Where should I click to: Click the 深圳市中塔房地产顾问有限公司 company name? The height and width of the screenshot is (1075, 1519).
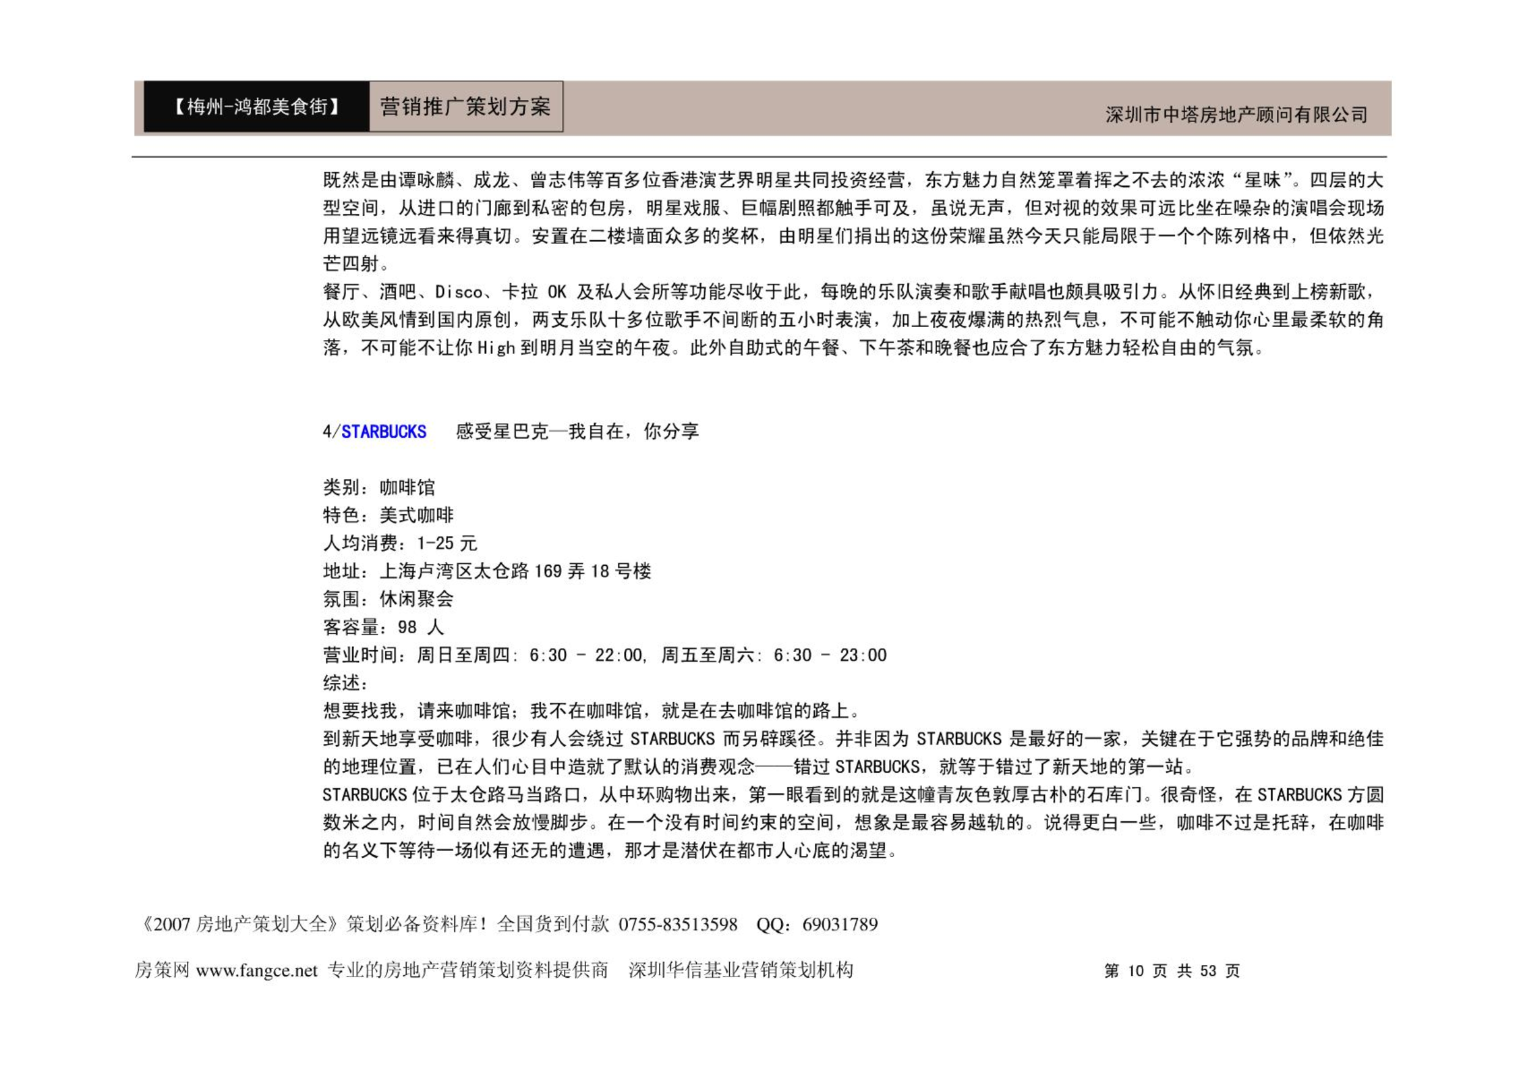[x=1236, y=115]
